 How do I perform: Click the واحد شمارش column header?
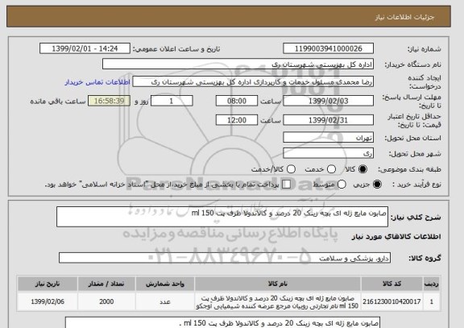(165, 284)
